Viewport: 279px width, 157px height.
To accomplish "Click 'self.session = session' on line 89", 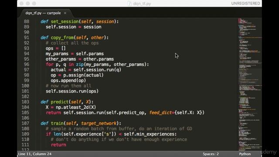I will pyautogui.click(x=74, y=27).
